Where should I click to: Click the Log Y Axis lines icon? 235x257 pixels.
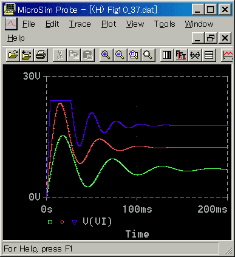(x=209, y=55)
